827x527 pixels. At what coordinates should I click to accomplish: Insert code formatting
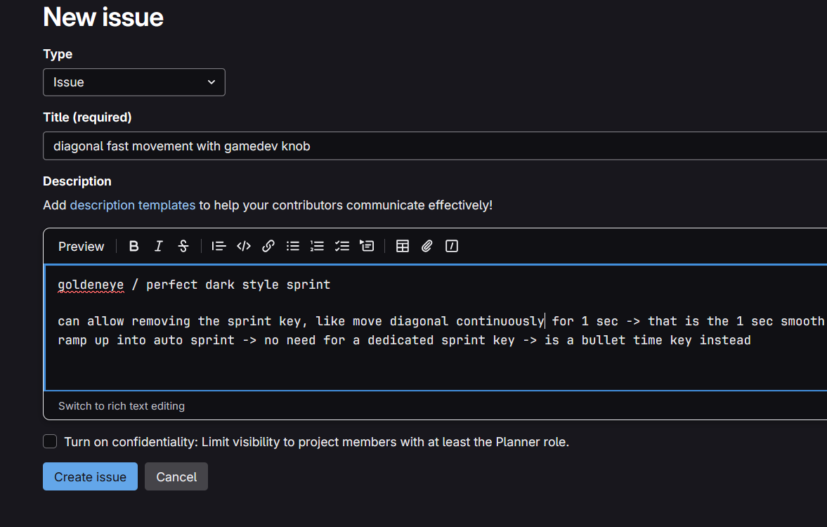pos(244,246)
